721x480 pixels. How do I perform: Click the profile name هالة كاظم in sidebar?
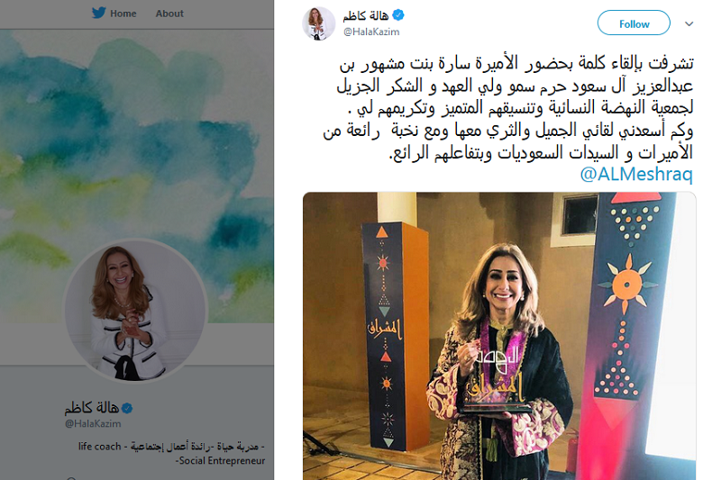point(92,407)
